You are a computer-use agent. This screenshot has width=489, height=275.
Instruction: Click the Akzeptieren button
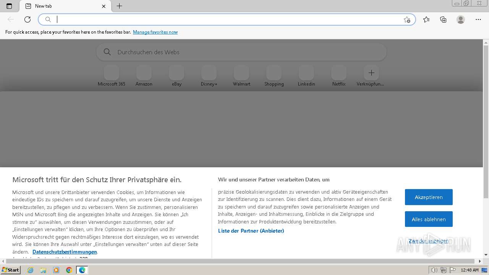(429, 197)
